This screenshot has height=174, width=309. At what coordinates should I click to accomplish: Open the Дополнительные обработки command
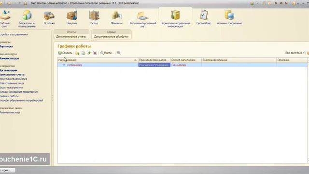point(112,37)
